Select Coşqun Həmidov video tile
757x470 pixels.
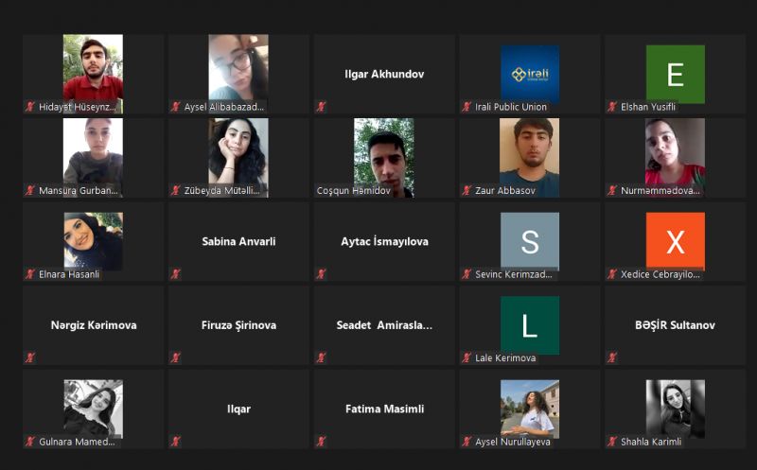[x=384, y=157]
